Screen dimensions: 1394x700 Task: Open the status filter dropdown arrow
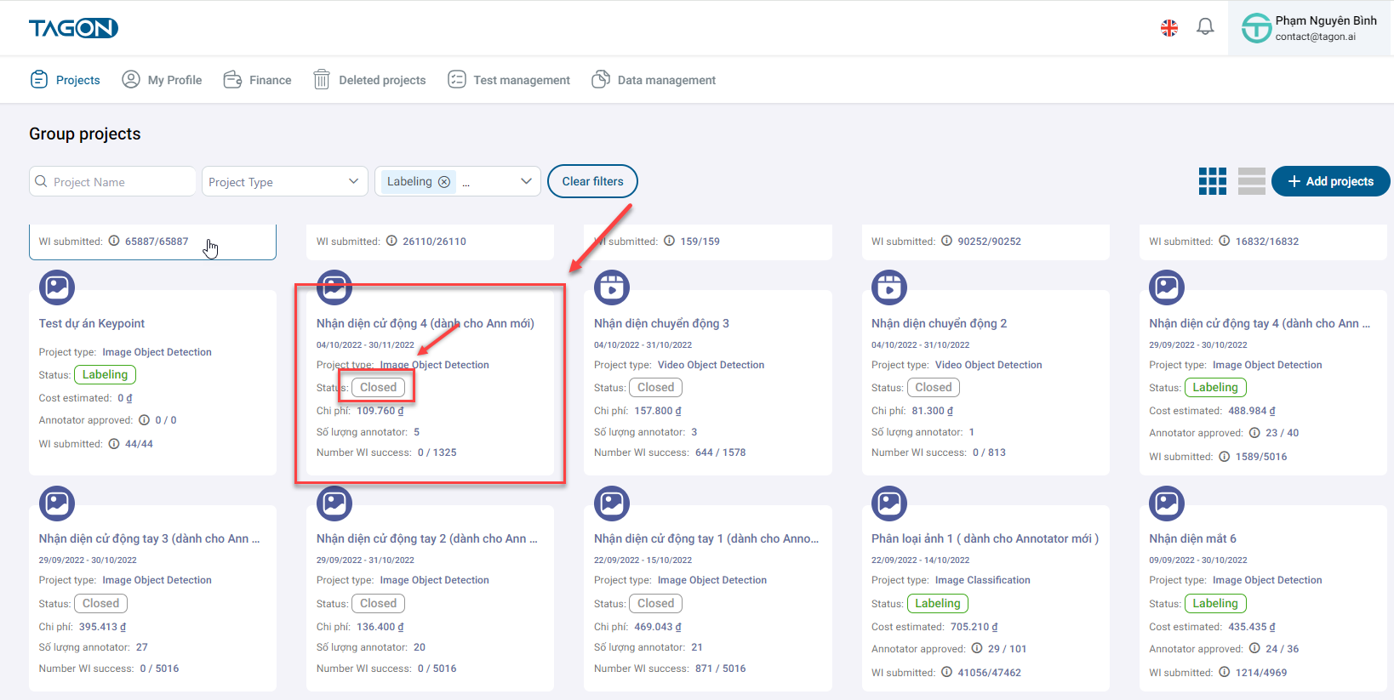click(x=526, y=182)
